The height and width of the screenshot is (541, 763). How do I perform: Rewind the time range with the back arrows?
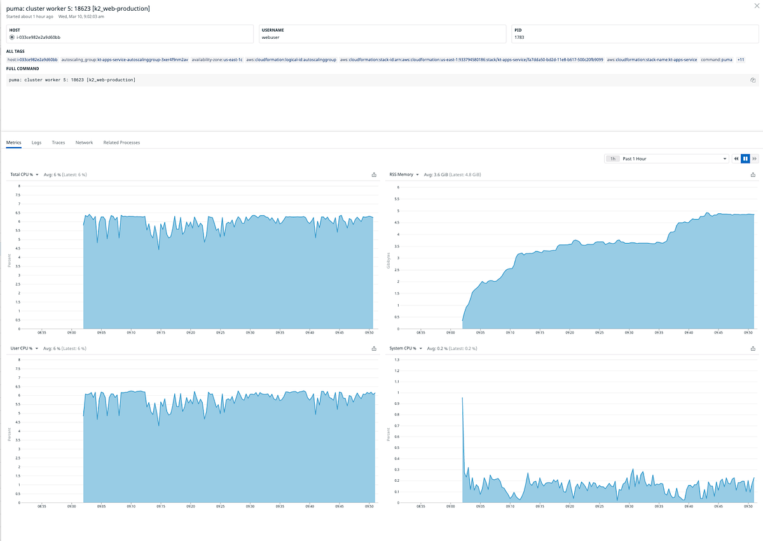coord(736,158)
